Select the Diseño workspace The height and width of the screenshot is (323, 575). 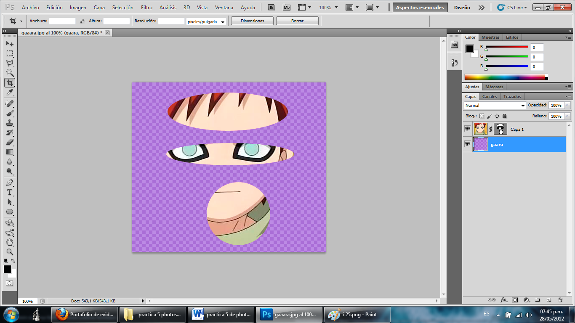pos(462,8)
